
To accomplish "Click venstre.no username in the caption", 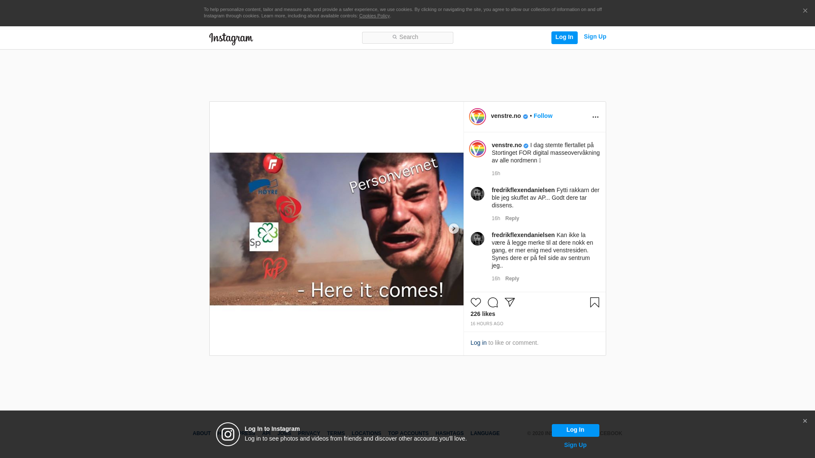I will pyautogui.click(x=506, y=145).
